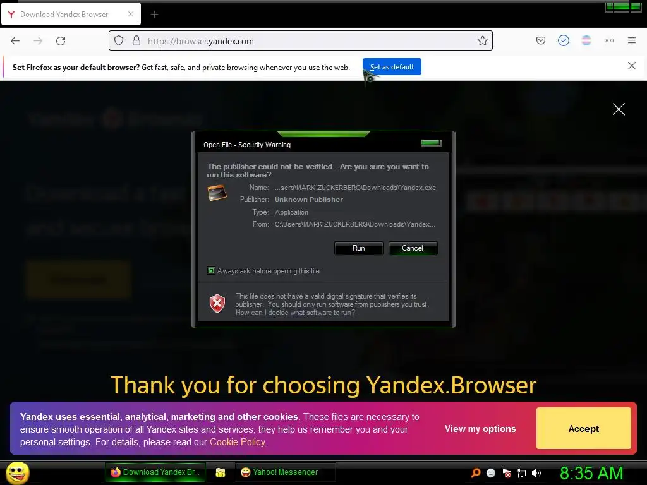Open the network connection tray icon

521,473
